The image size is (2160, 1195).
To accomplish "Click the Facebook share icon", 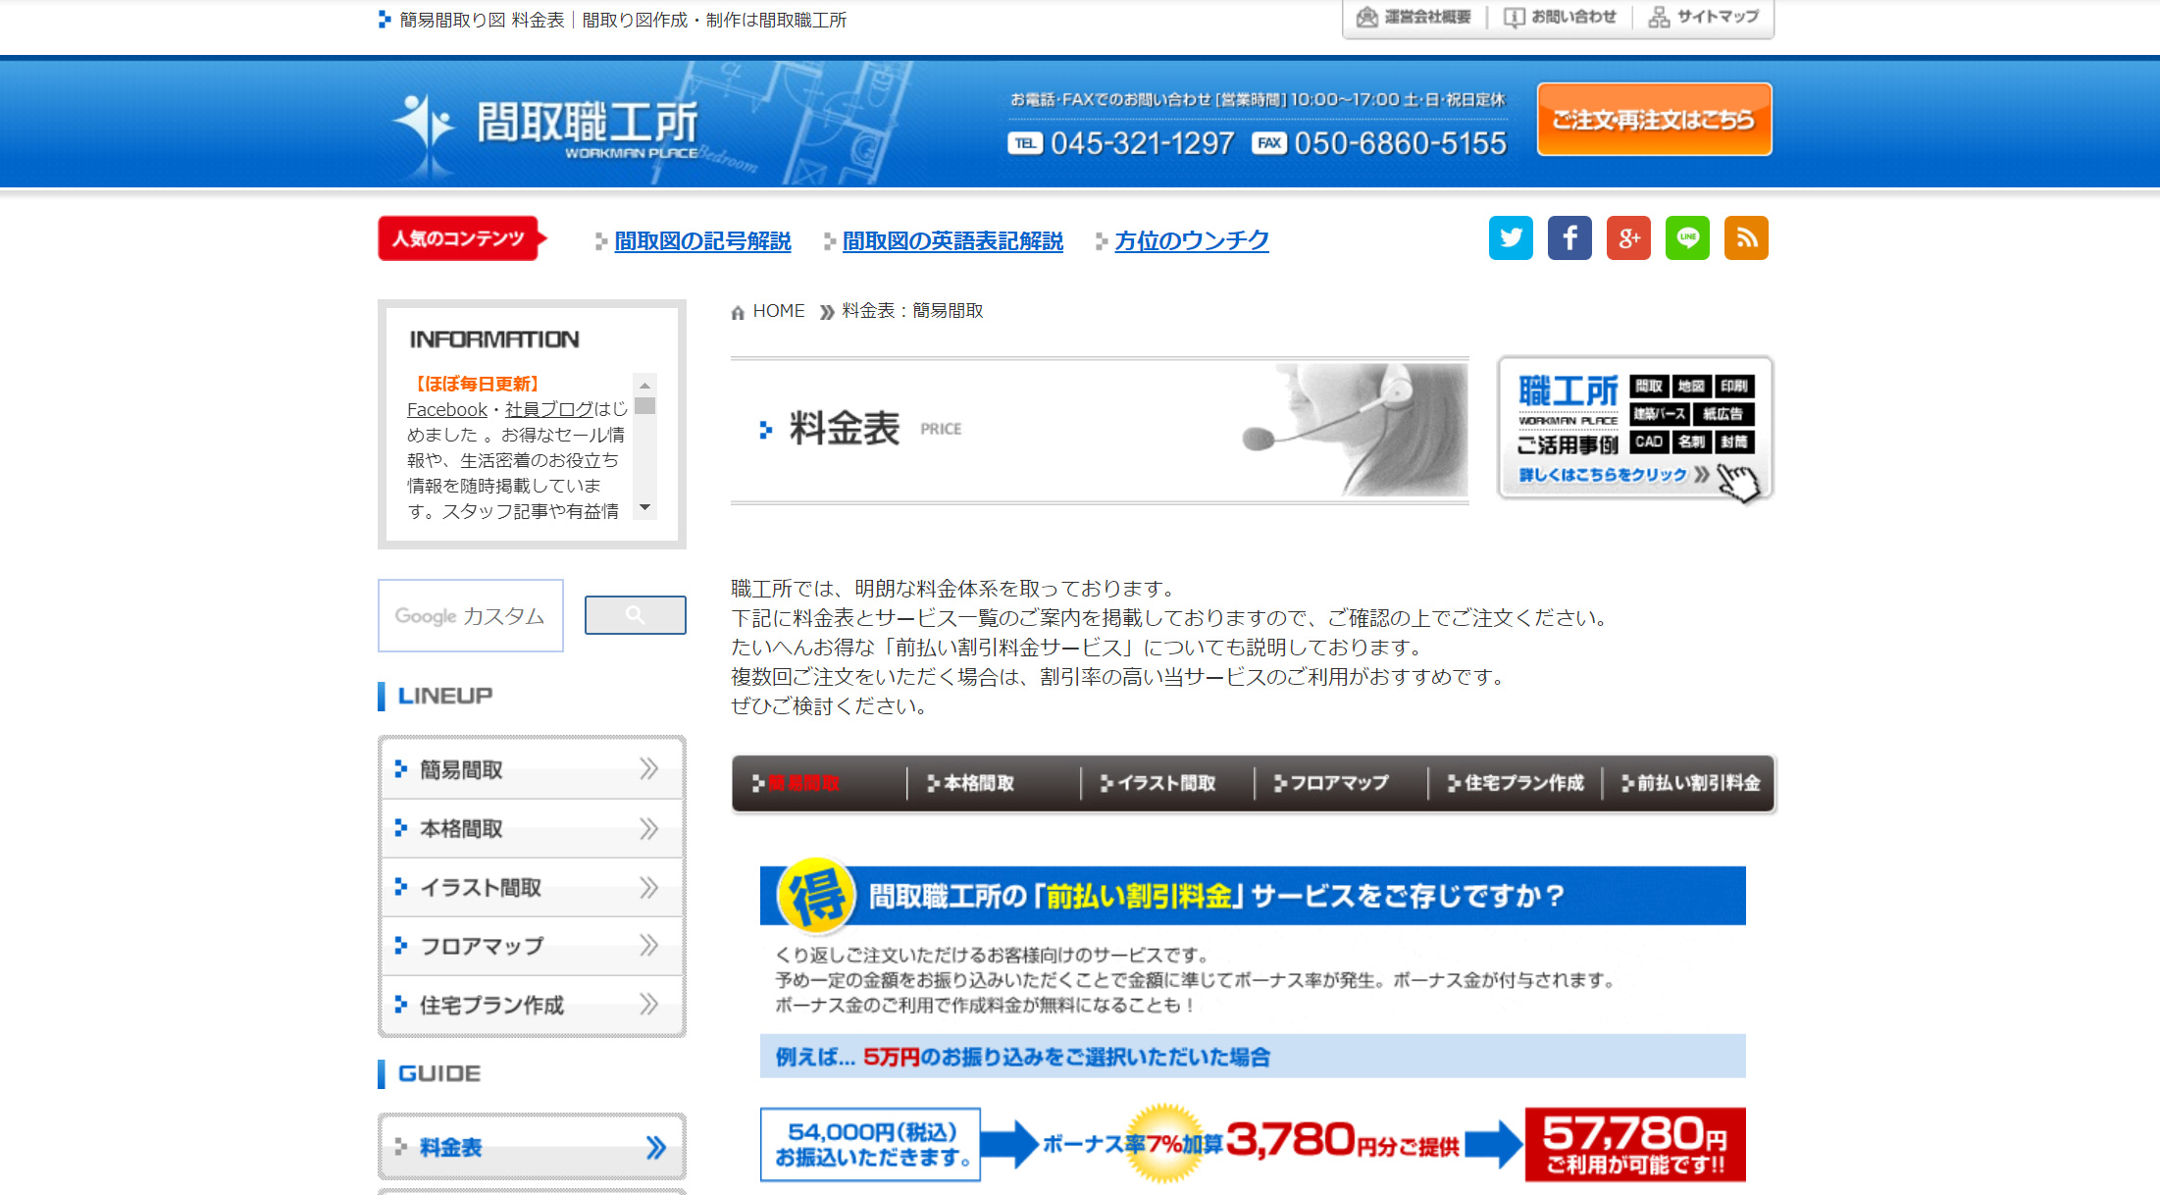I will tap(1569, 238).
